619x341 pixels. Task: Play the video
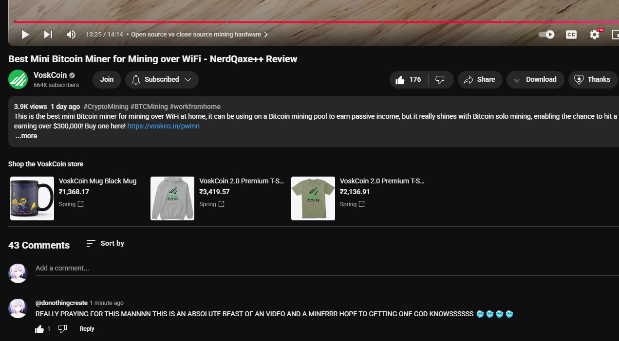[x=25, y=35]
